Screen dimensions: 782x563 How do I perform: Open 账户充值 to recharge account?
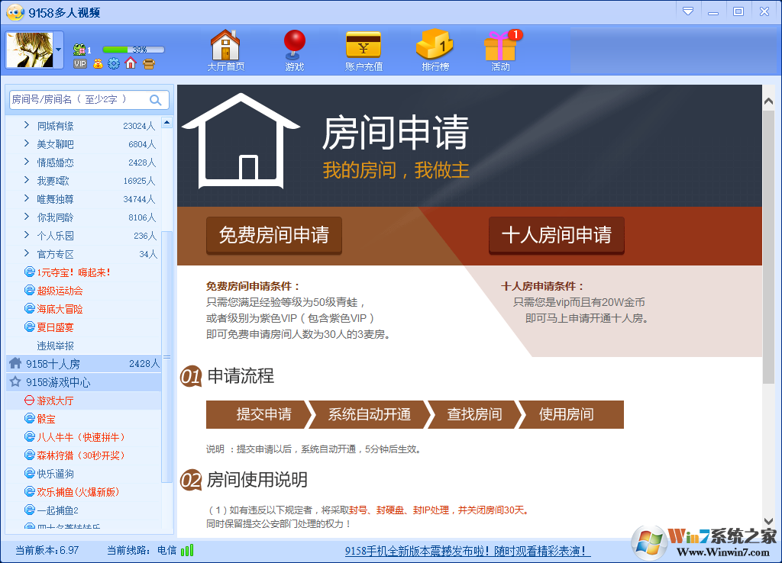coord(363,49)
